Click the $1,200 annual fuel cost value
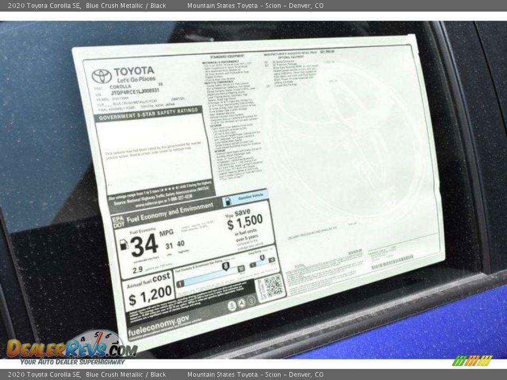This screenshot has height=380, width=507. coord(150,295)
